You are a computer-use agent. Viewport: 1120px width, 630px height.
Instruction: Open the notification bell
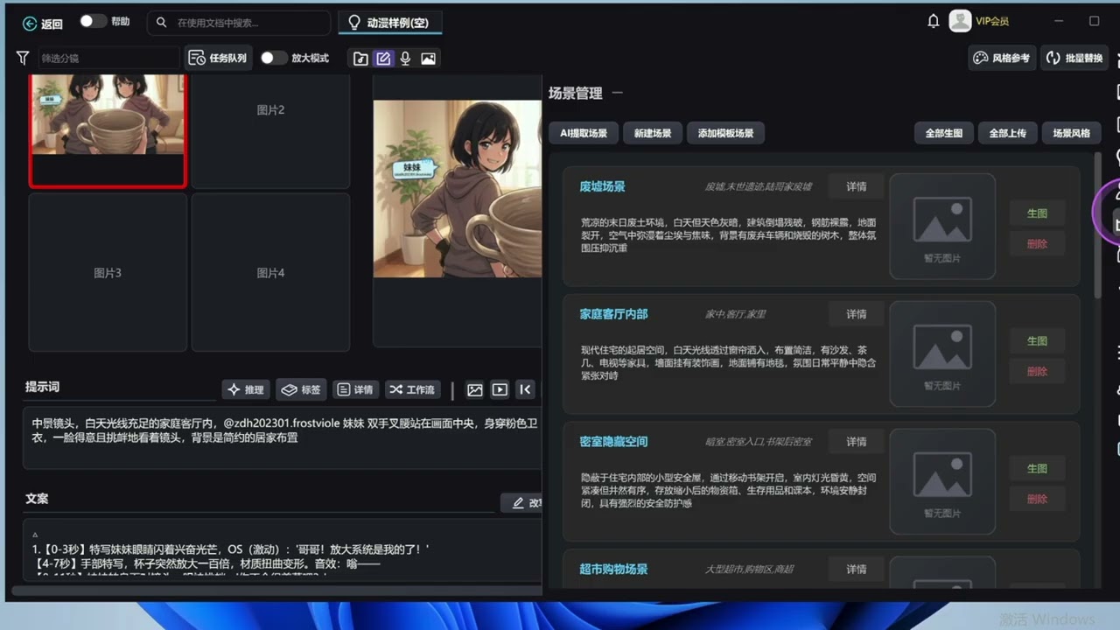point(934,21)
